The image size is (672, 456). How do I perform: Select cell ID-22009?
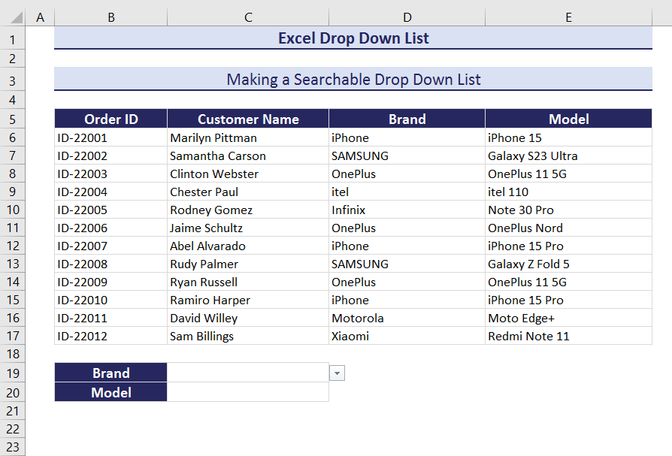tap(111, 281)
